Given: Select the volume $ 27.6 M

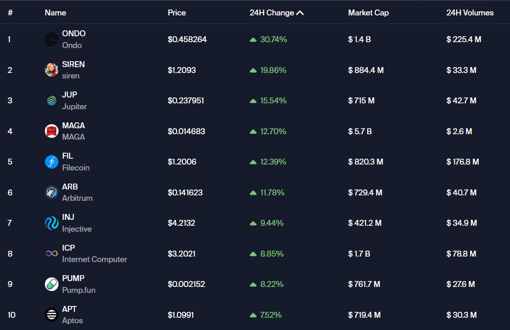Looking at the screenshot, I should click(x=461, y=284).
